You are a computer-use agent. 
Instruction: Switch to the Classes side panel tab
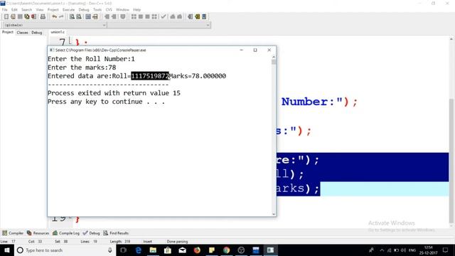click(x=23, y=33)
